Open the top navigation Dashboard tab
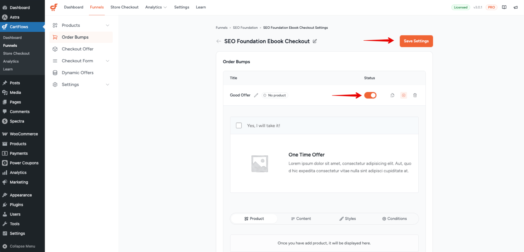Viewport: 524px width, 252px height. click(74, 7)
